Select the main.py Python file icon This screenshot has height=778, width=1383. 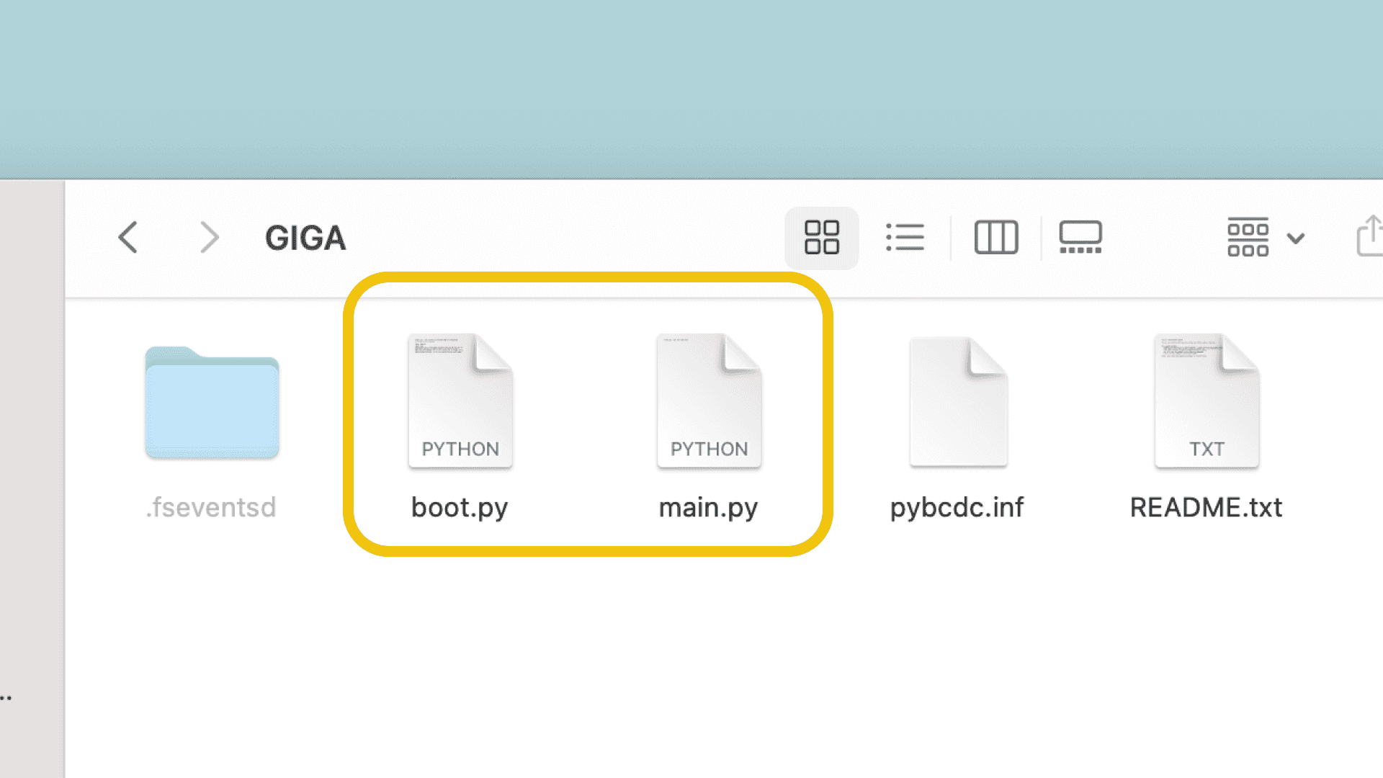[x=709, y=401]
